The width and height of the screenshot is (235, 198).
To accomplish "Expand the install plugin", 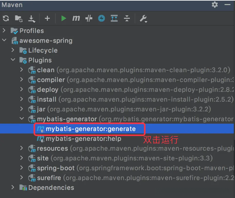I will [x=22, y=99].
